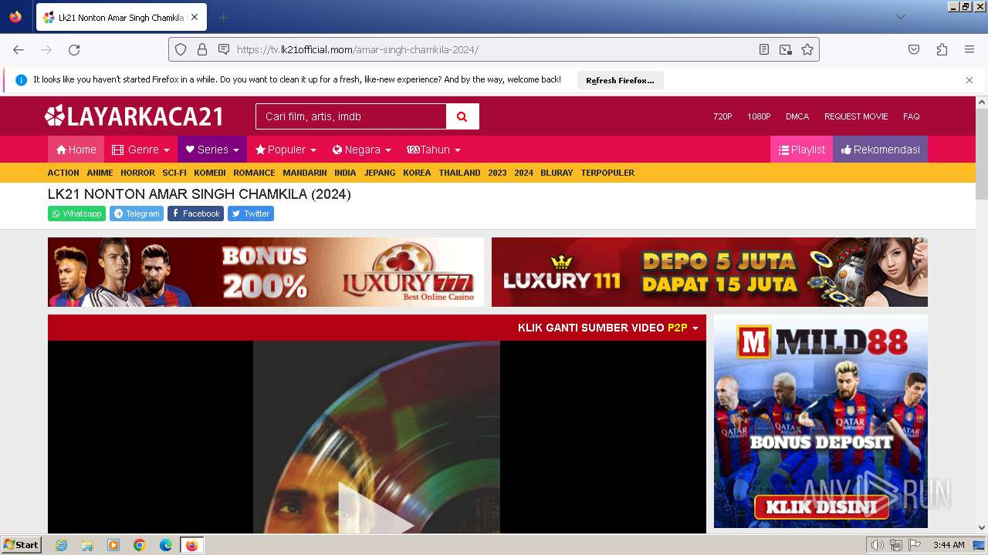Image resolution: width=988 pixels, height=555 pixels.
Task: Expand the Series dropdown menu
Action: click(212, 150)
